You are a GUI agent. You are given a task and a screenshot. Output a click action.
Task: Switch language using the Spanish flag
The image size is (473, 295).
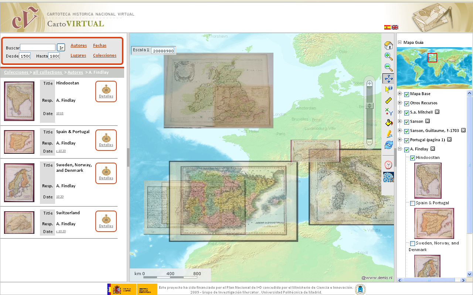pyautogui.click(x=387, y=27)
